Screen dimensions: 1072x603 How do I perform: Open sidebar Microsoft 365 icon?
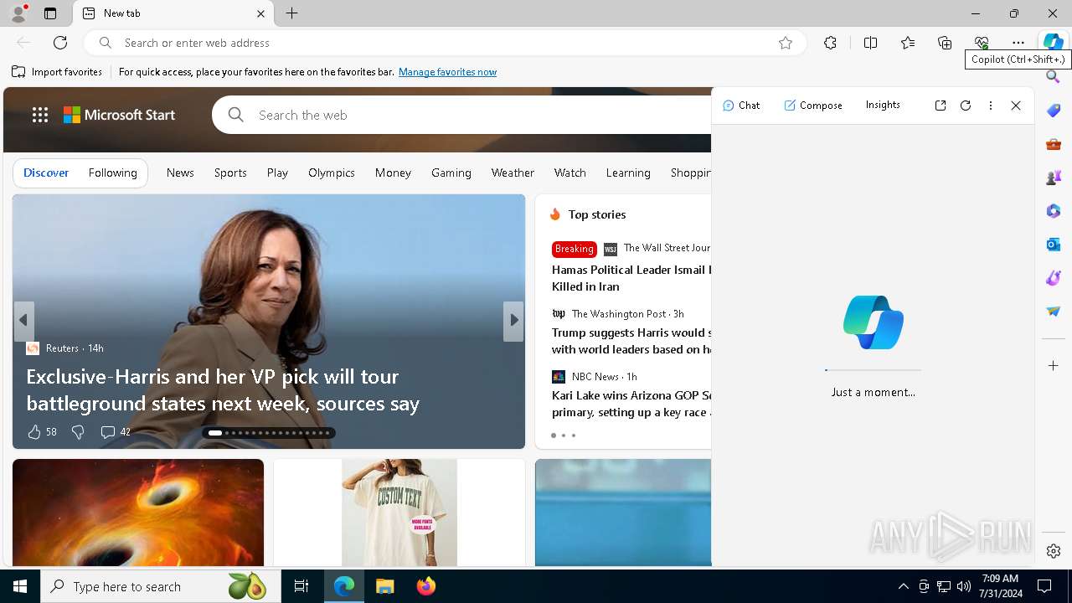(x=1054, y=211)
